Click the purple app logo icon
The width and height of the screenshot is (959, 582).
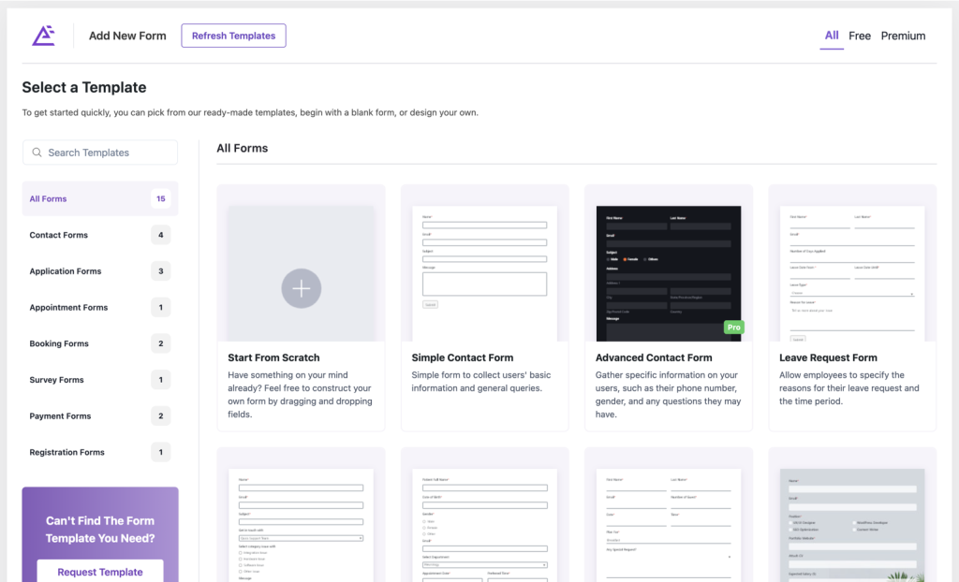[x=43, y=36]
